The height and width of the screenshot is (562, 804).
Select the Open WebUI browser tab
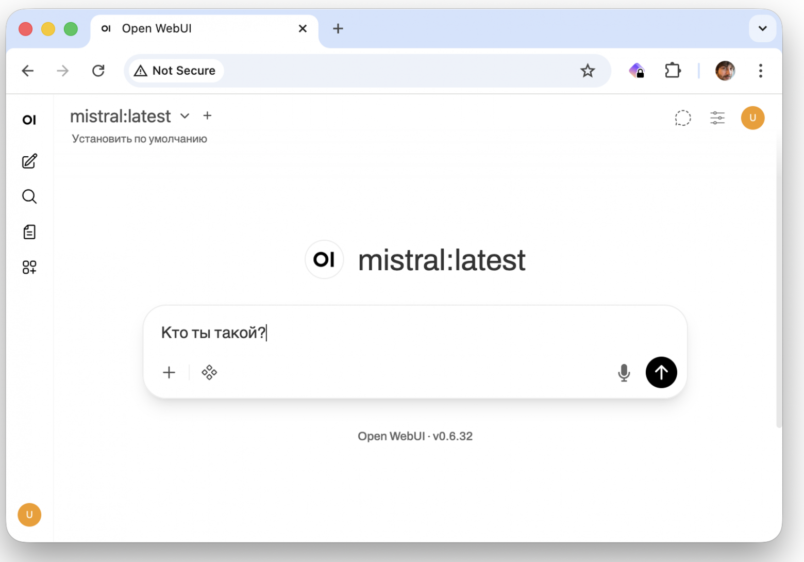pyautogui.click(x=205, y=29)
